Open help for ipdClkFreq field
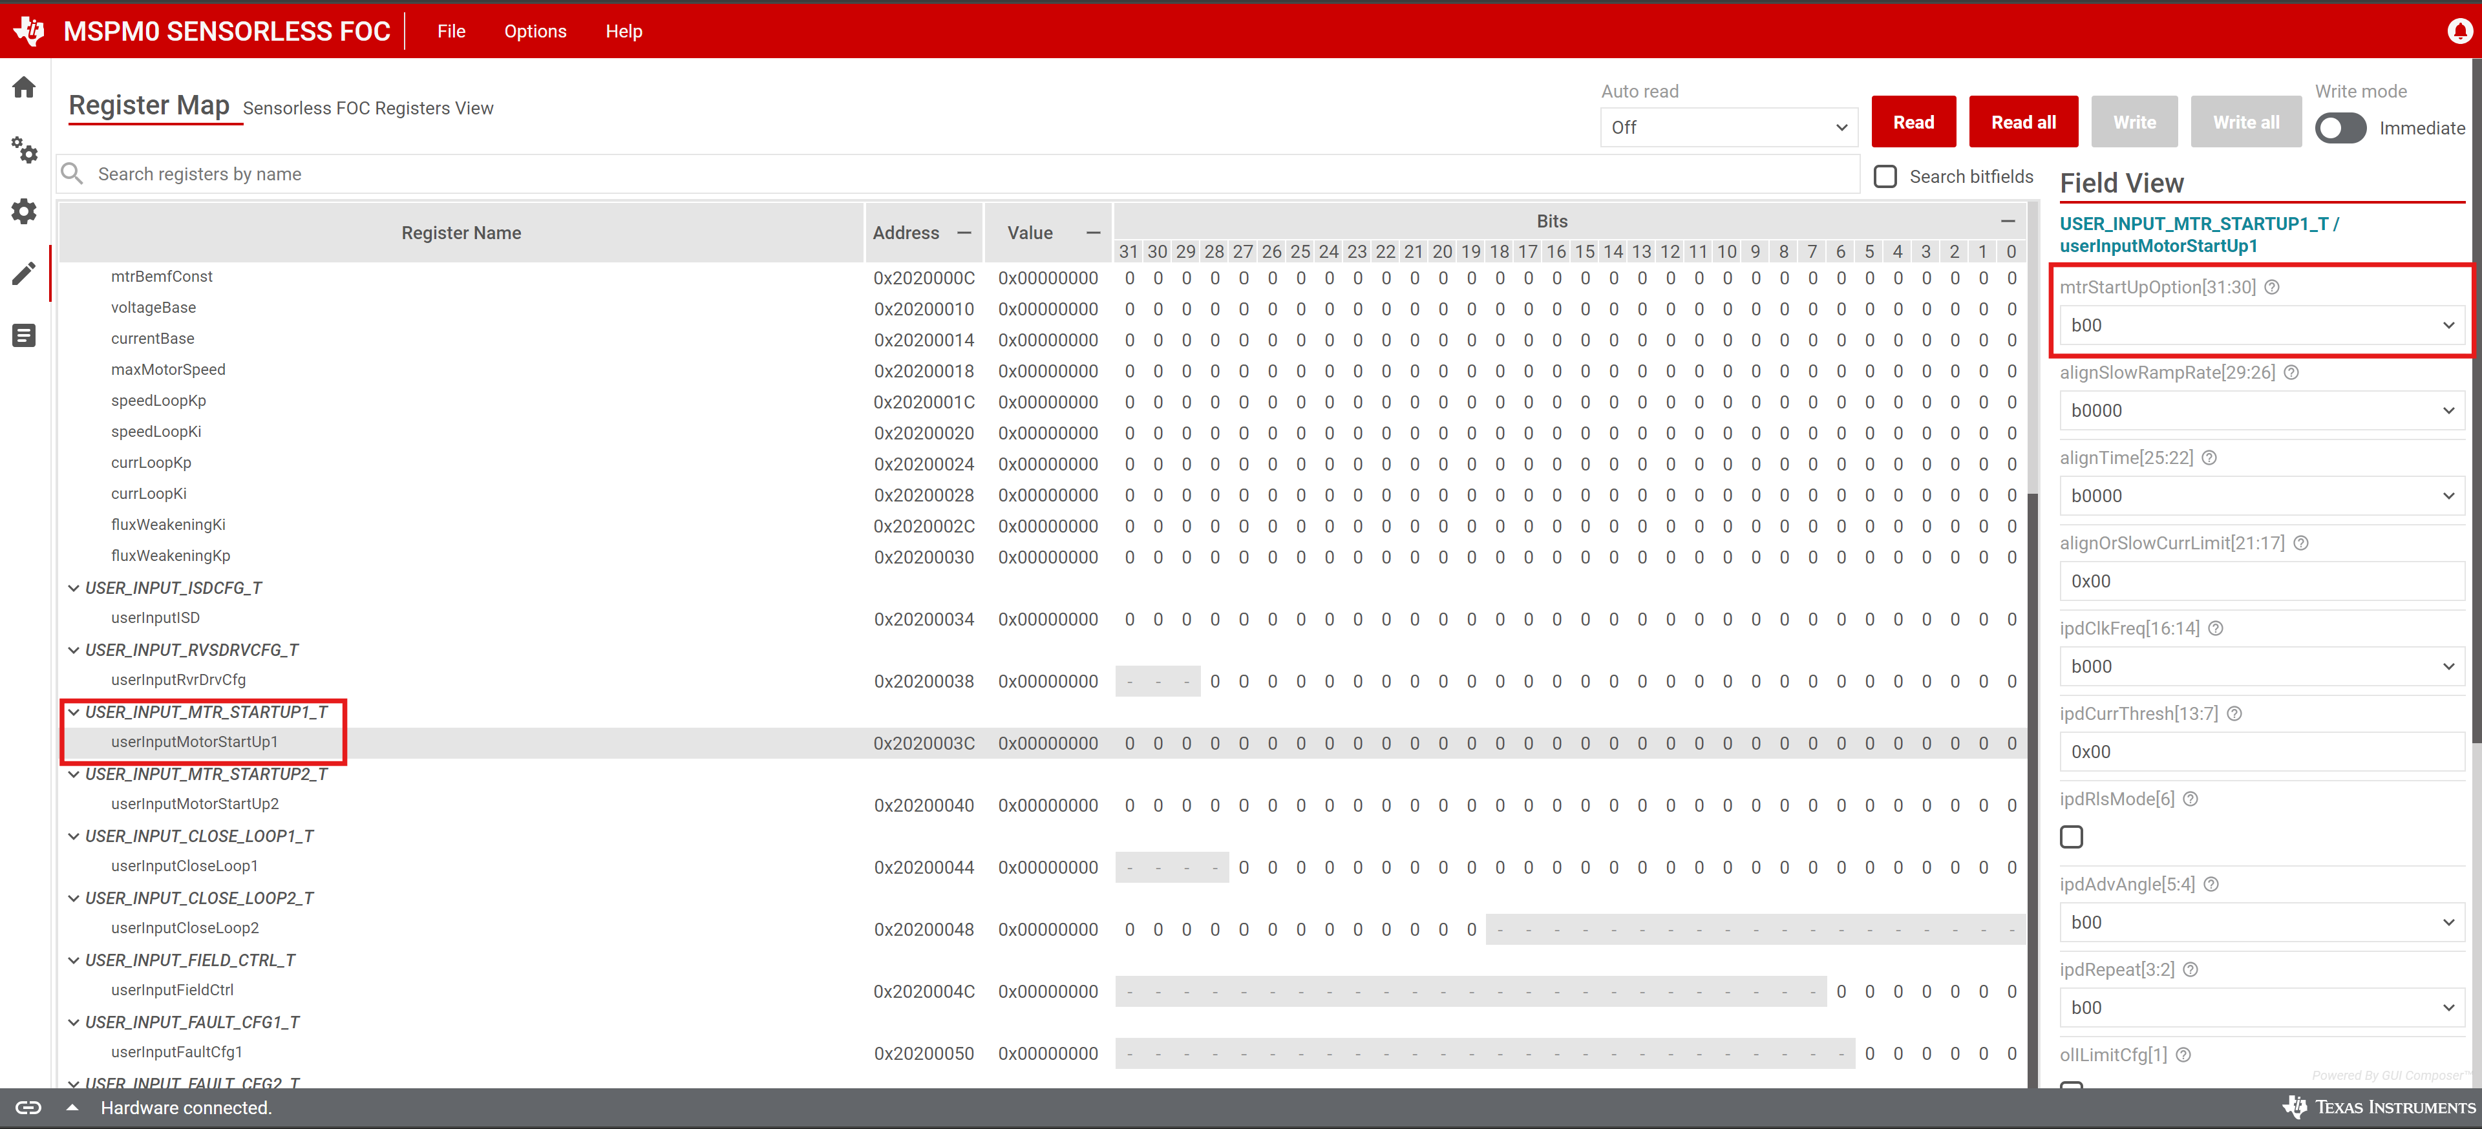Image resolution: width=2482 pixels, height=1129 pixels. point(2216,628)
